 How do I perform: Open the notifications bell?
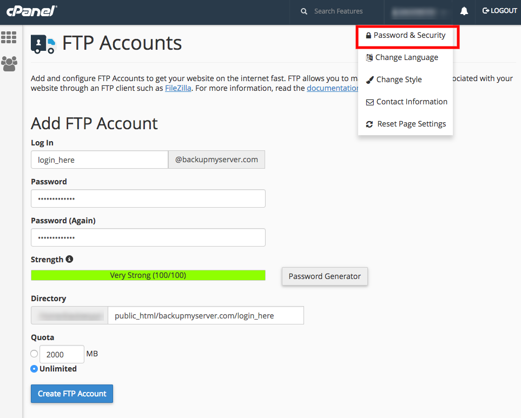point(464,11)
